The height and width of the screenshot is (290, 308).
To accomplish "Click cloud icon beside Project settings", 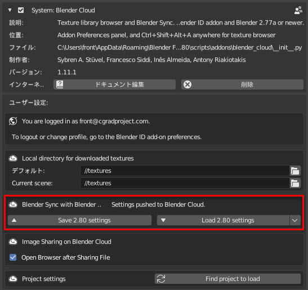I will click(13, 279).
